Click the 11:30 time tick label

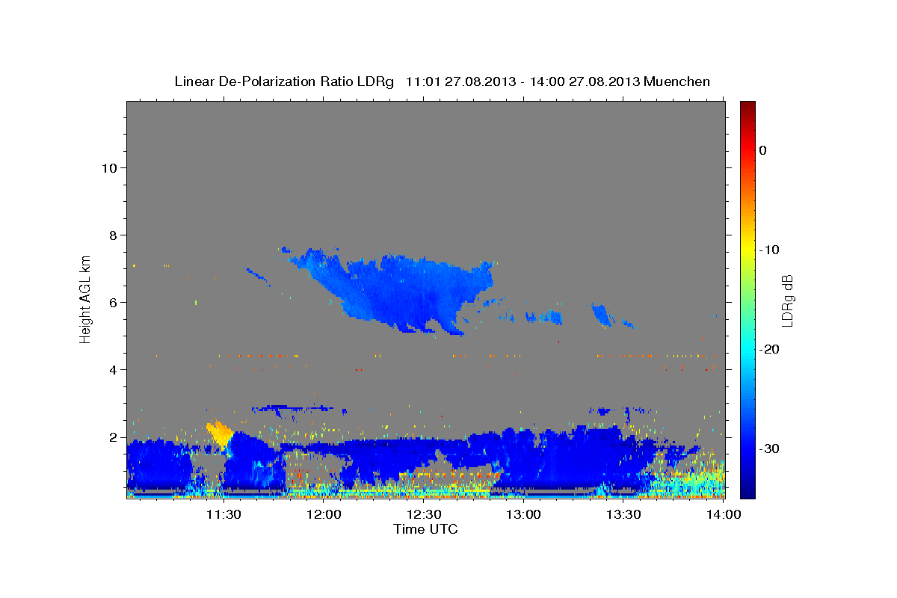224,514
